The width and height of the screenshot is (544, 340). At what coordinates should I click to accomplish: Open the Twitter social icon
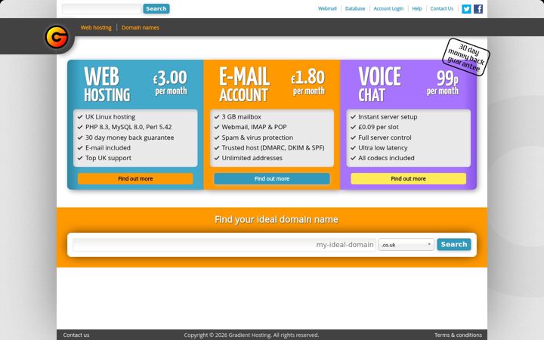466,8
